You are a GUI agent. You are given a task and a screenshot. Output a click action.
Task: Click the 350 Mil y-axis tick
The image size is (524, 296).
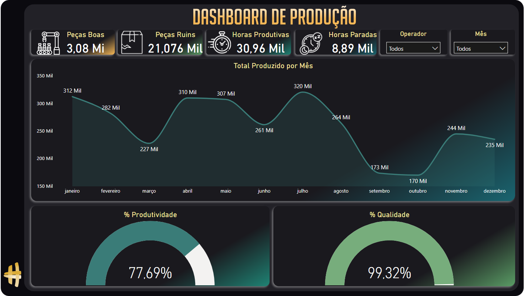coord(45,76)
